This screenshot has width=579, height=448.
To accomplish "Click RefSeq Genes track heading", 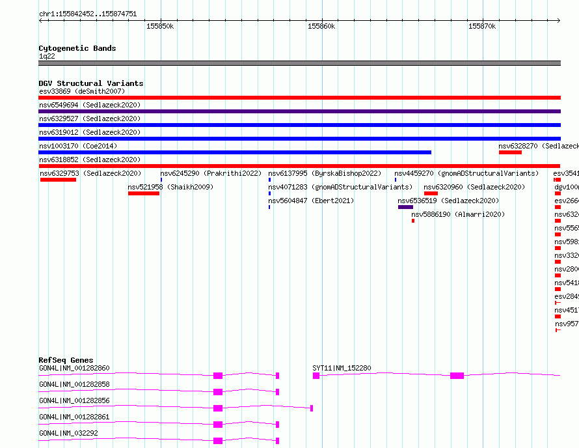I will [x=66, y=360].
